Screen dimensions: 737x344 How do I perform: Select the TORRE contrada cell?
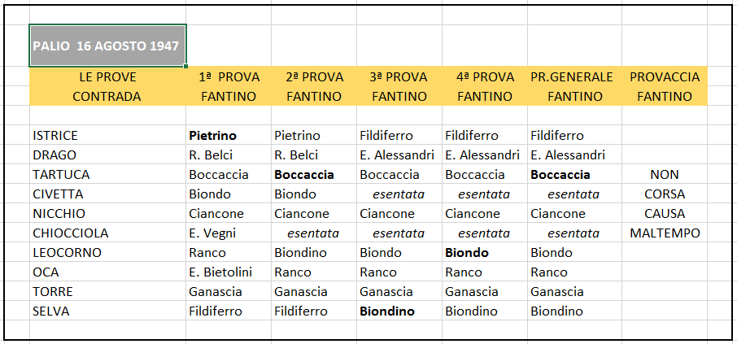[x=107, y=292]
